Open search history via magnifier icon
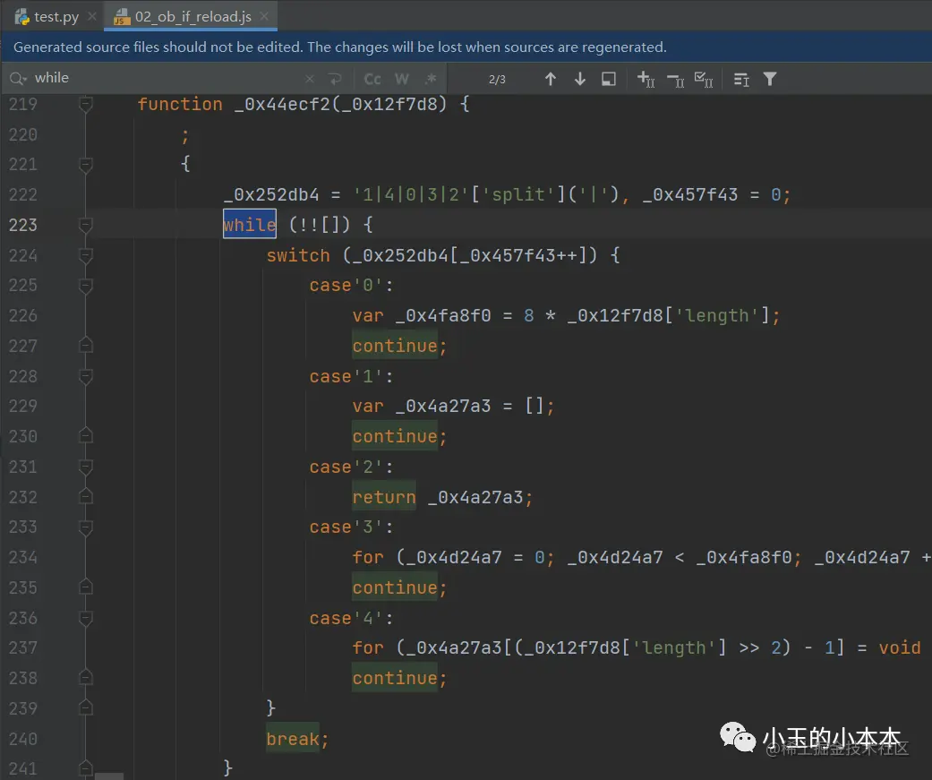The width and height of the screenshot is (932, 780). [x=18, y=79]
